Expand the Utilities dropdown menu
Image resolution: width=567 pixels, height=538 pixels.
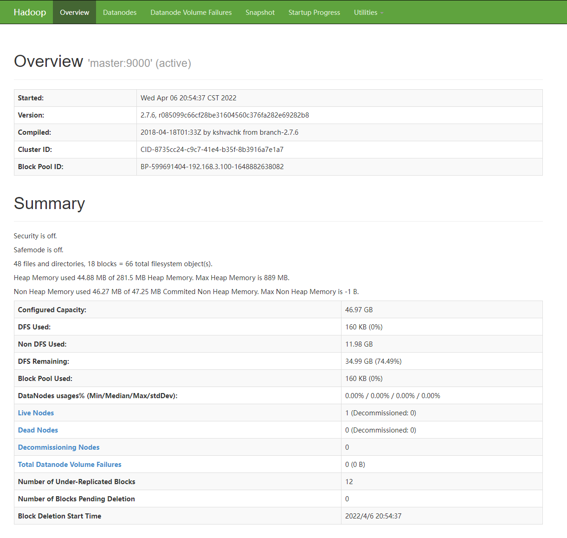tap(368, 12)
